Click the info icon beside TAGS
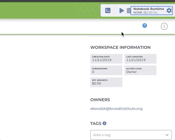 (x=104, y=123)
